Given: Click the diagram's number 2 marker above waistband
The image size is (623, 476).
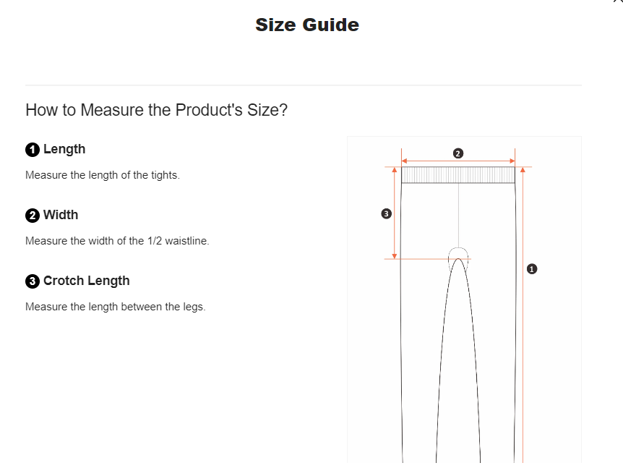Looking at the screenshot, I should pyautogui.click(x=457, y=153).
